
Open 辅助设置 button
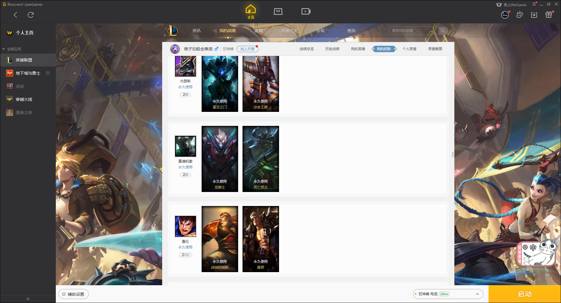pyautogui.click(x=73, y=294)
